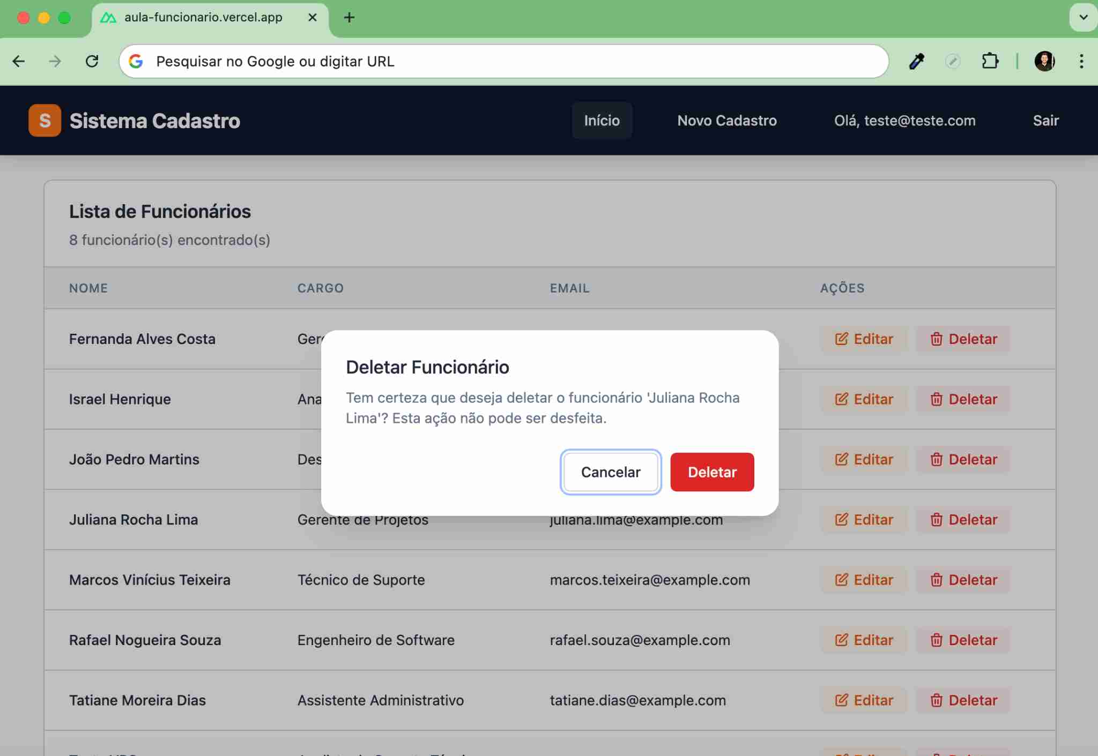The image size is (1098, 756).
Task: Click Sair to log out
Action: tap(1045, 121)
